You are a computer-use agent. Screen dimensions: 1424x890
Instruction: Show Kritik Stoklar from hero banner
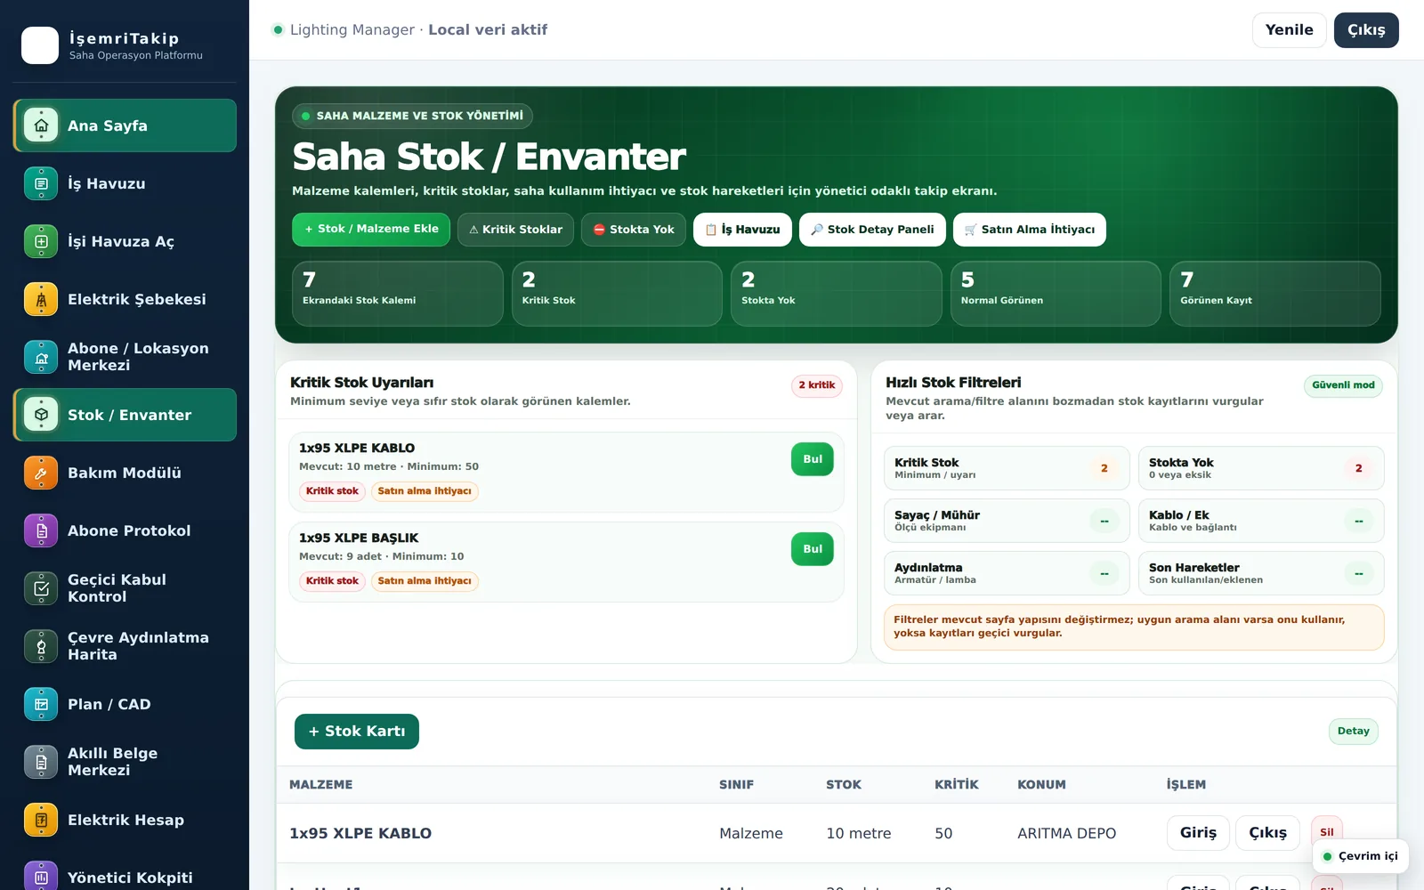(515, 230)
